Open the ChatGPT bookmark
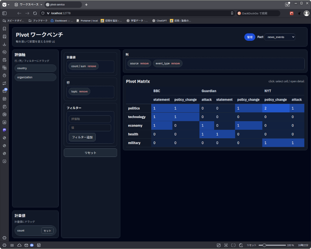Viewport: 311px width, 249px height. 159,21
